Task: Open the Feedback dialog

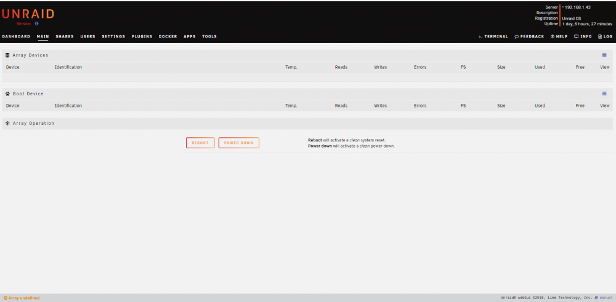Action: click(529, 36)
